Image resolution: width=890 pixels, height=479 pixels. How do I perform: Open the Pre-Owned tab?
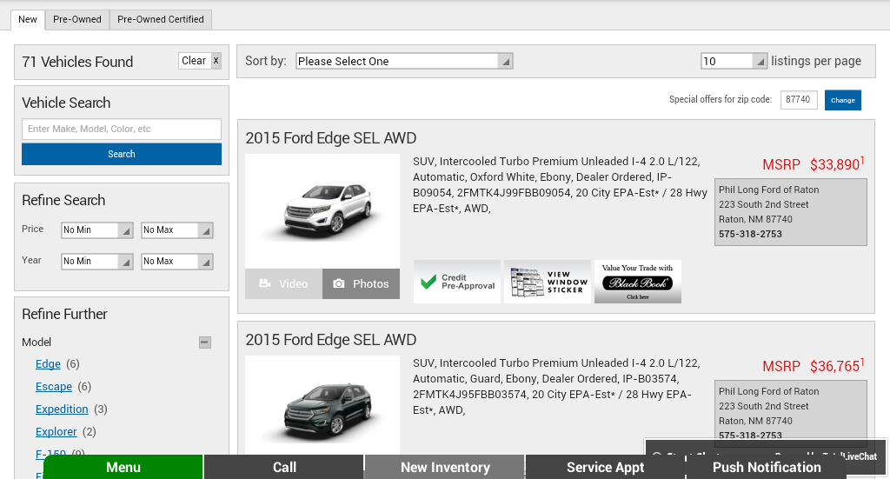pyautogui.click(x=77, y=19)
